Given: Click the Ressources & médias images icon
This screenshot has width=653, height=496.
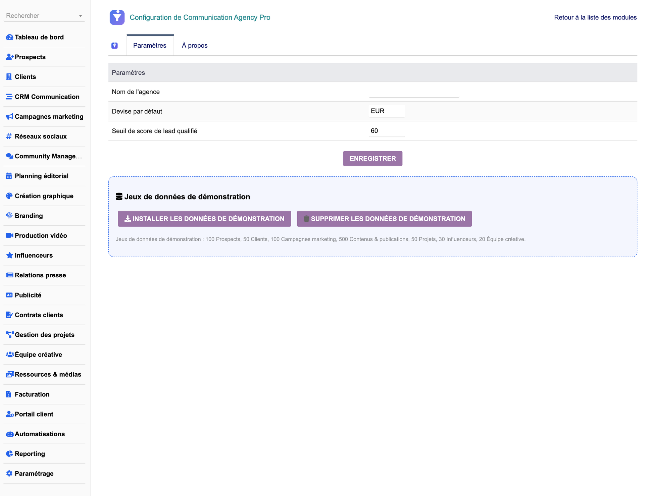Looking at the screenshot, I should pyautogui.click(x=10, y=374).
